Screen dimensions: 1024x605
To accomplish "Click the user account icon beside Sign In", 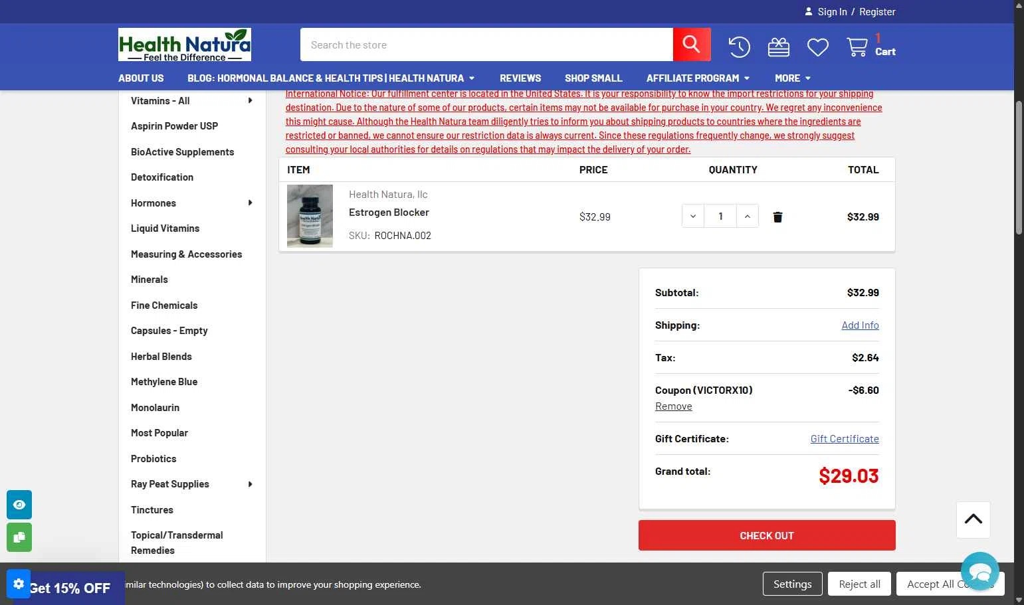I will tap(809, 12).
